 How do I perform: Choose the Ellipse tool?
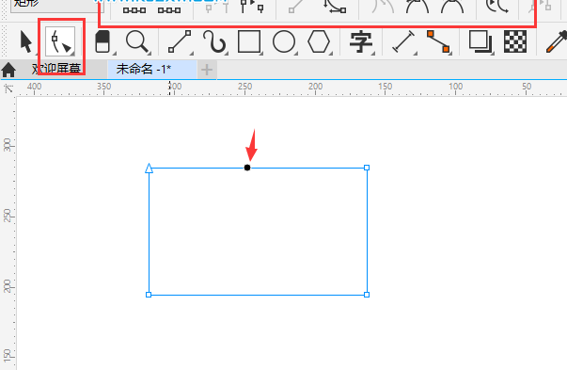[x=284, y=41]
